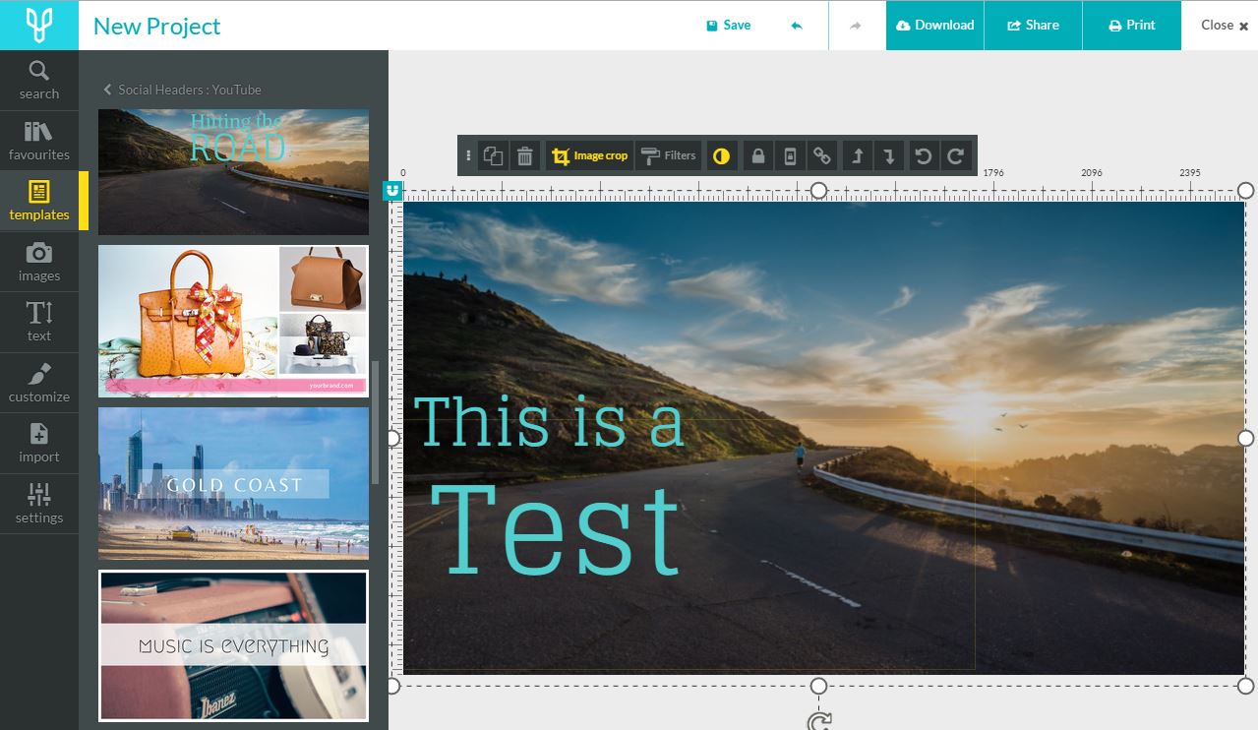Toggle the contrast/transparency half-circle icon
The height and width of the screenshot is (730, 1258).
(x=721, y=155)
